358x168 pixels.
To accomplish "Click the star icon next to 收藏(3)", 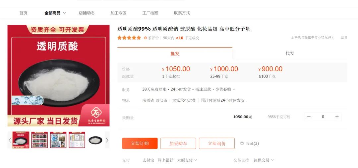I will point(242,144).
